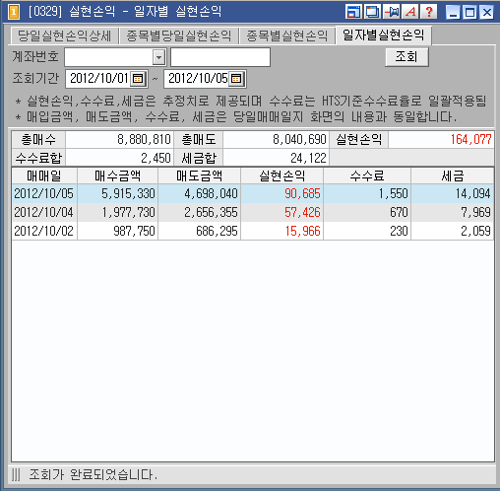Click total buy value 8,880,810

pyautogui.click(x=144, y=139)
